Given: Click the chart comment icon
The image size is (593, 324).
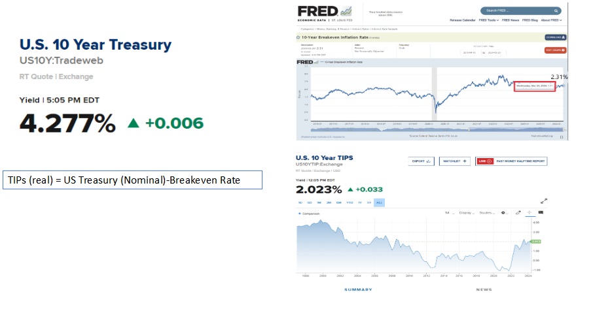Looking at the screenshot, I should (541, 212).
